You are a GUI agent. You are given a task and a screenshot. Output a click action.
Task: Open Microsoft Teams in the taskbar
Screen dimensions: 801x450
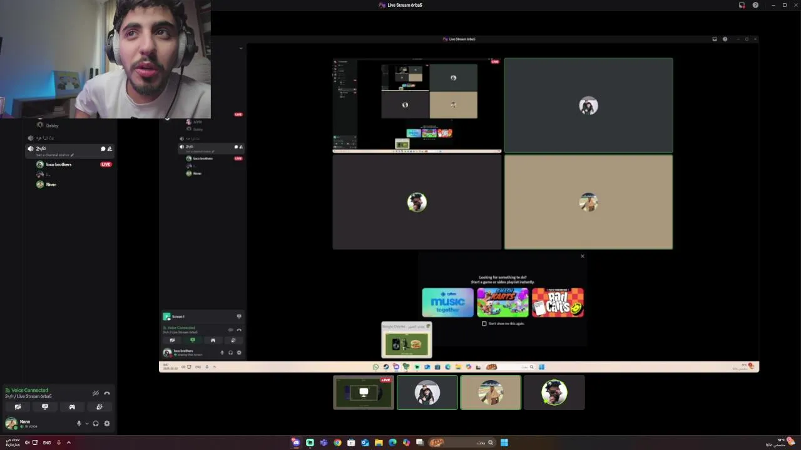[x=324, y=442]
